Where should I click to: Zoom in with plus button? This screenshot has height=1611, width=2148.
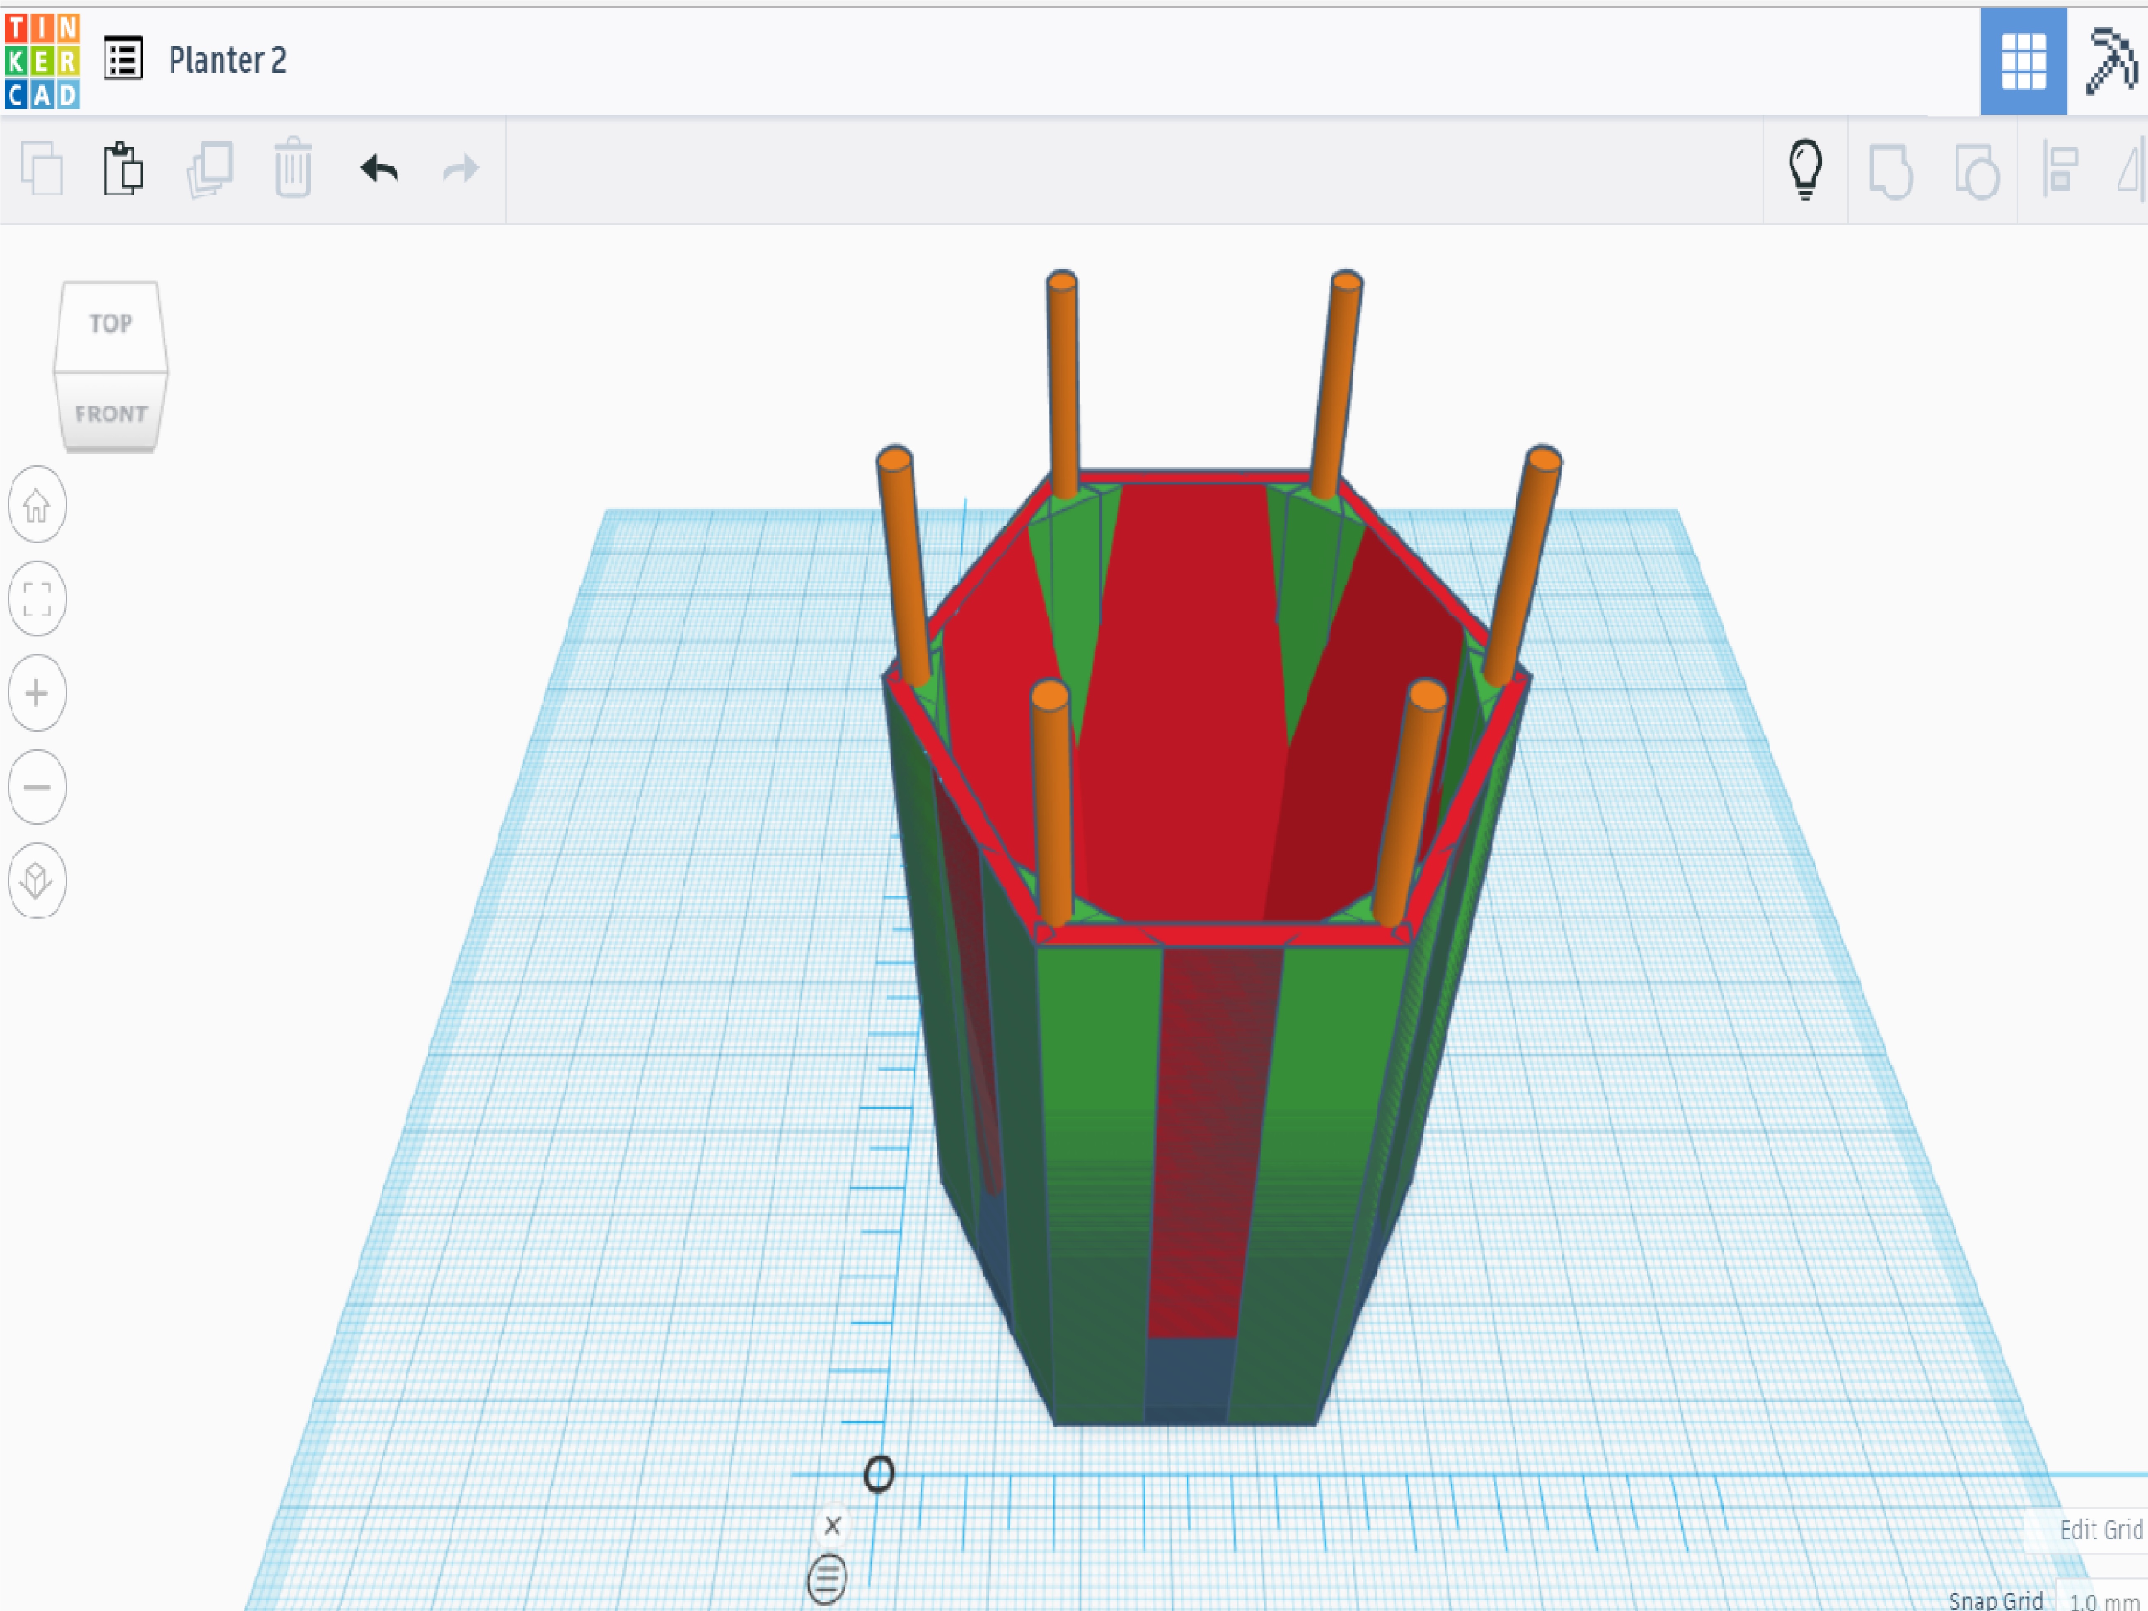(37, 693)
